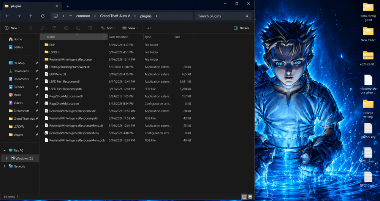The image size is (380, 201).
Task: Close the plugins tab
Action: point(57,6)
